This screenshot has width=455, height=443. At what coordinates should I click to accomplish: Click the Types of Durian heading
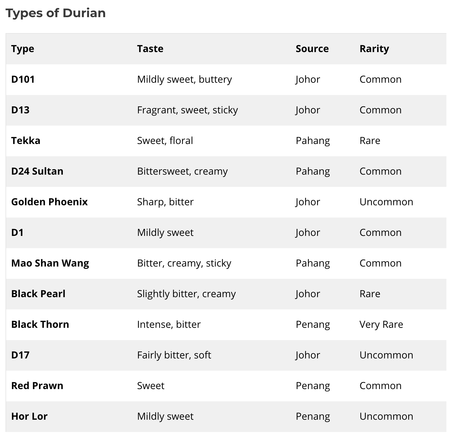(x=55, y=13)
